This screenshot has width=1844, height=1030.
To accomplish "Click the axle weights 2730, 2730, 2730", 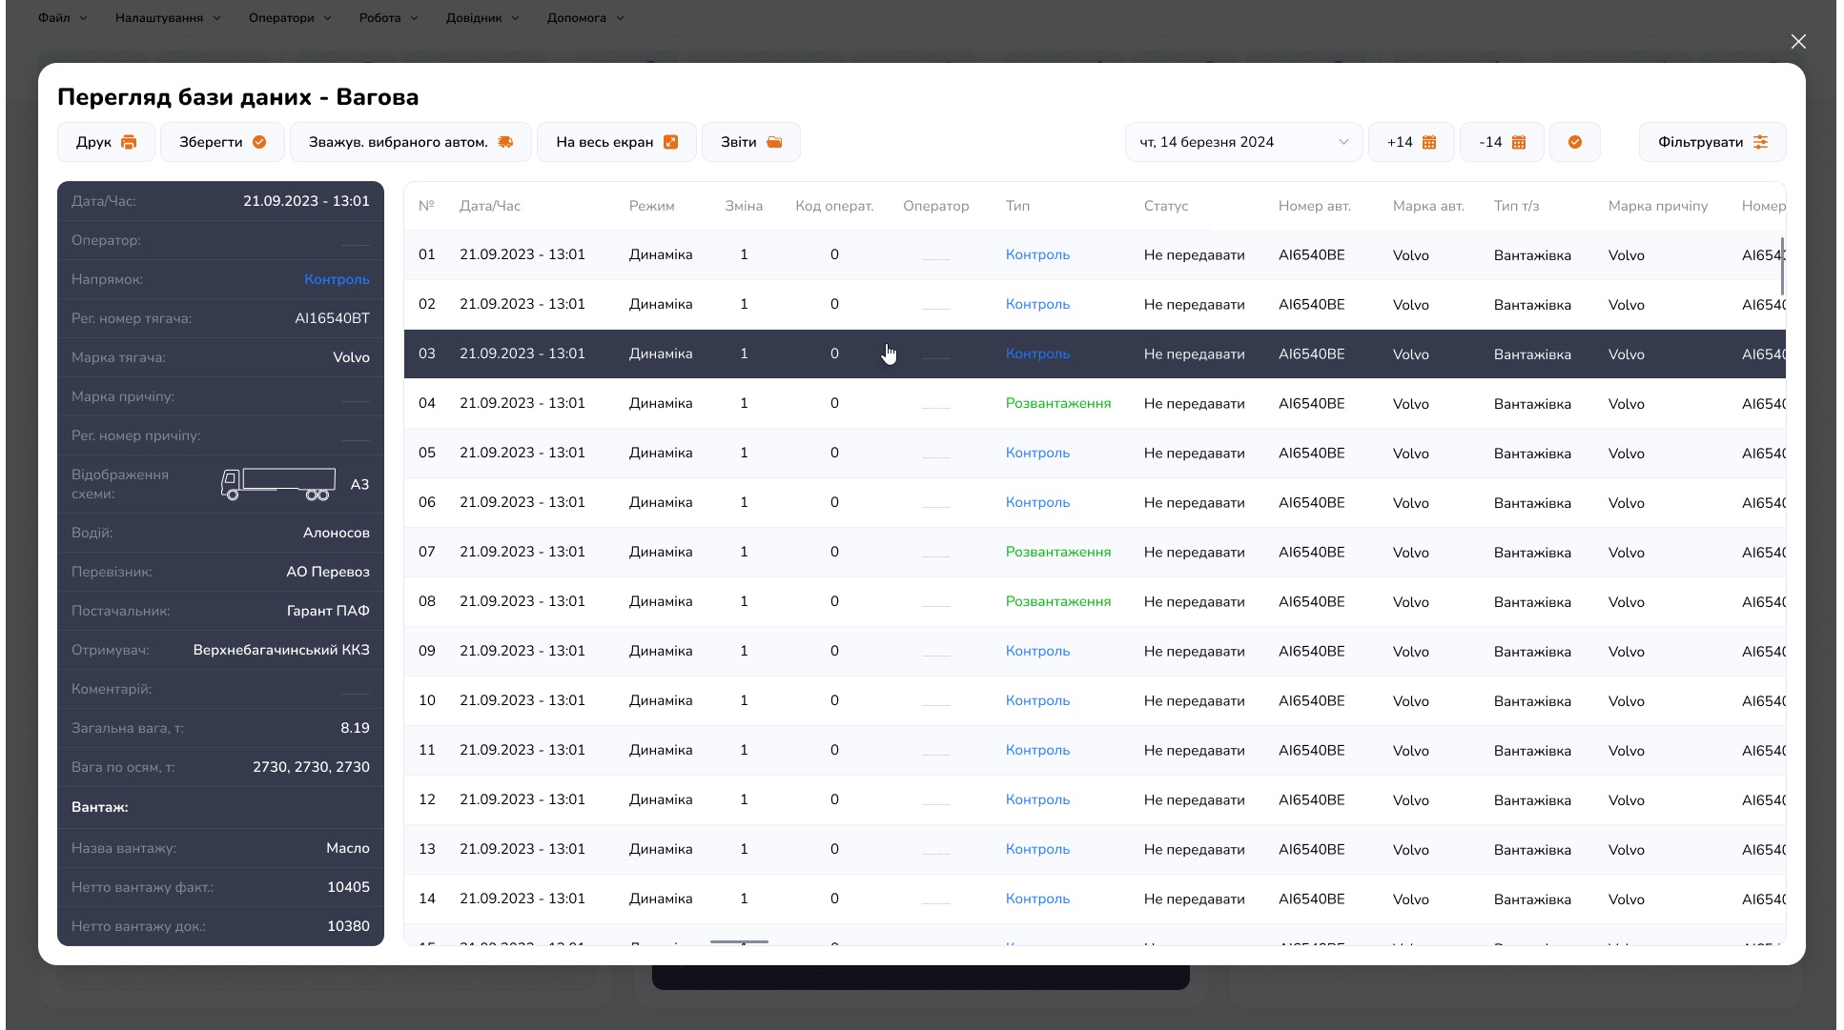I will click(311, 767).
